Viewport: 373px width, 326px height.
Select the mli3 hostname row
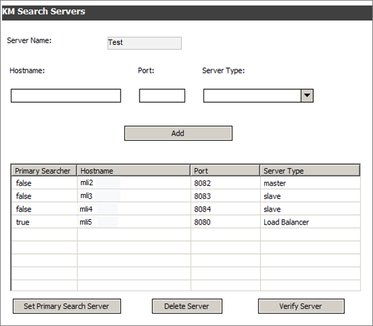tap(186, 196)
